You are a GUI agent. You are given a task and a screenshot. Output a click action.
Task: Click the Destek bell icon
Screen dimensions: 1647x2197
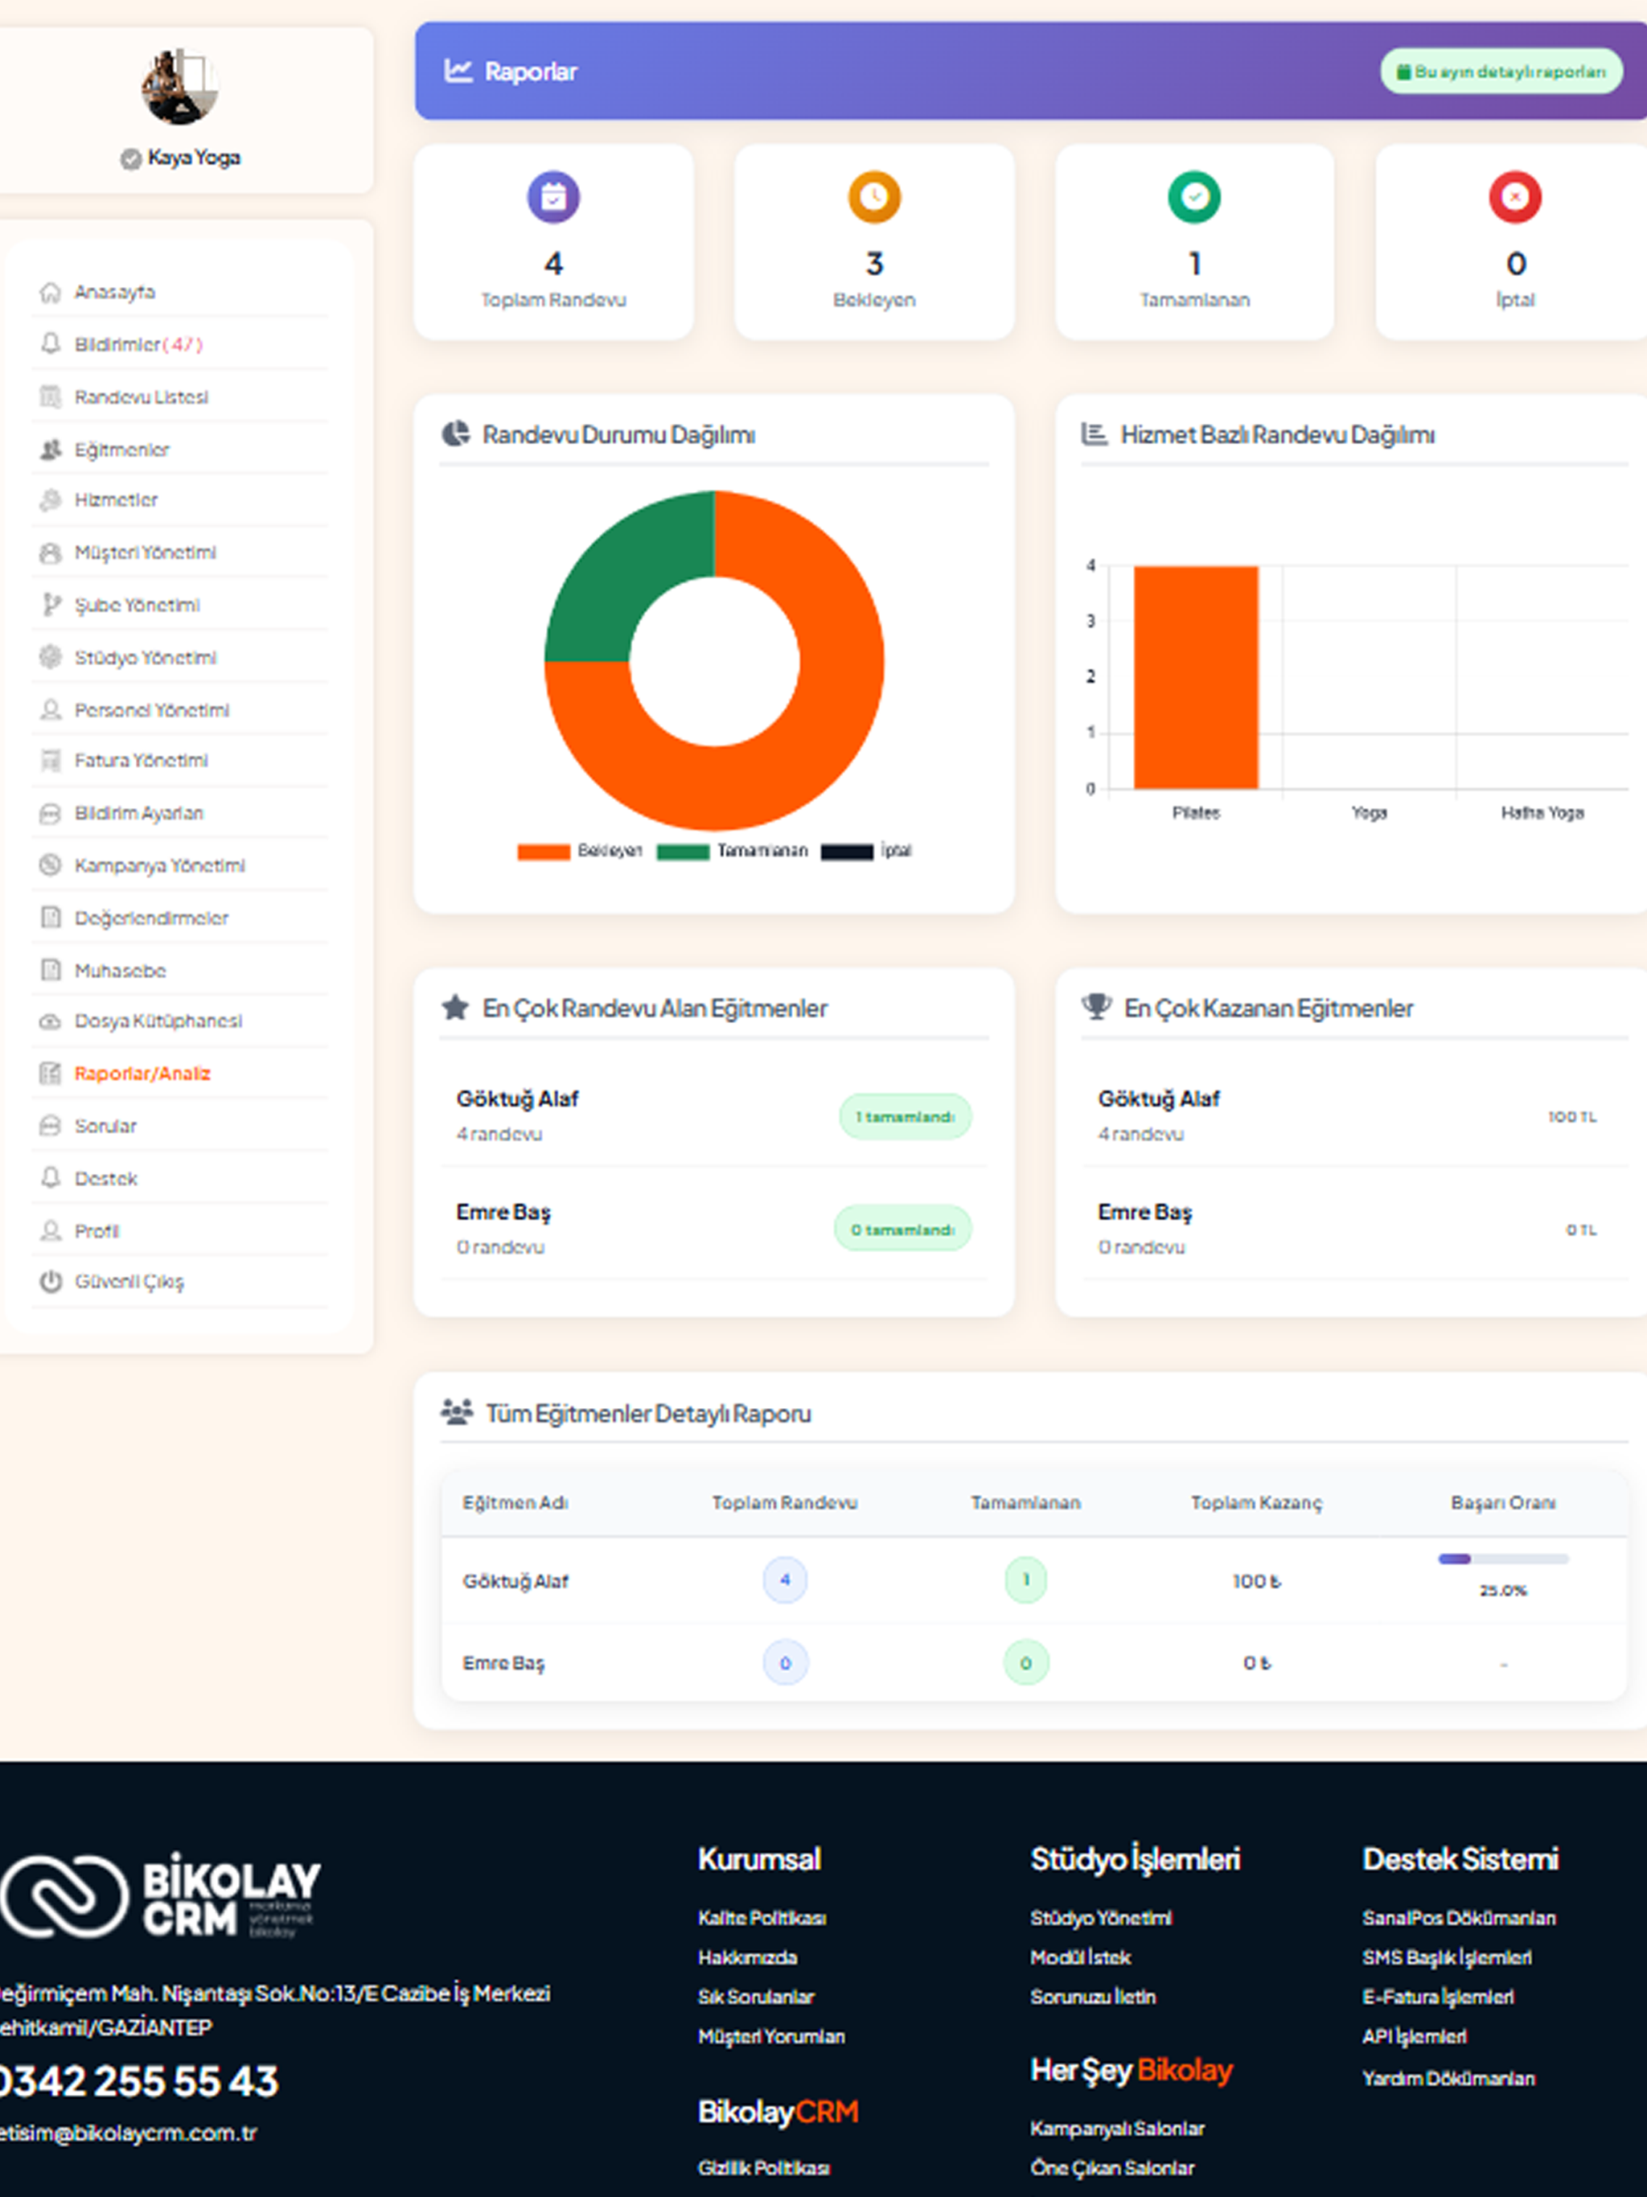tap(50, 1178)
